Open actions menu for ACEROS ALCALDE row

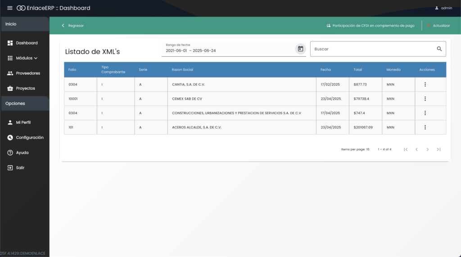point(425,127)
